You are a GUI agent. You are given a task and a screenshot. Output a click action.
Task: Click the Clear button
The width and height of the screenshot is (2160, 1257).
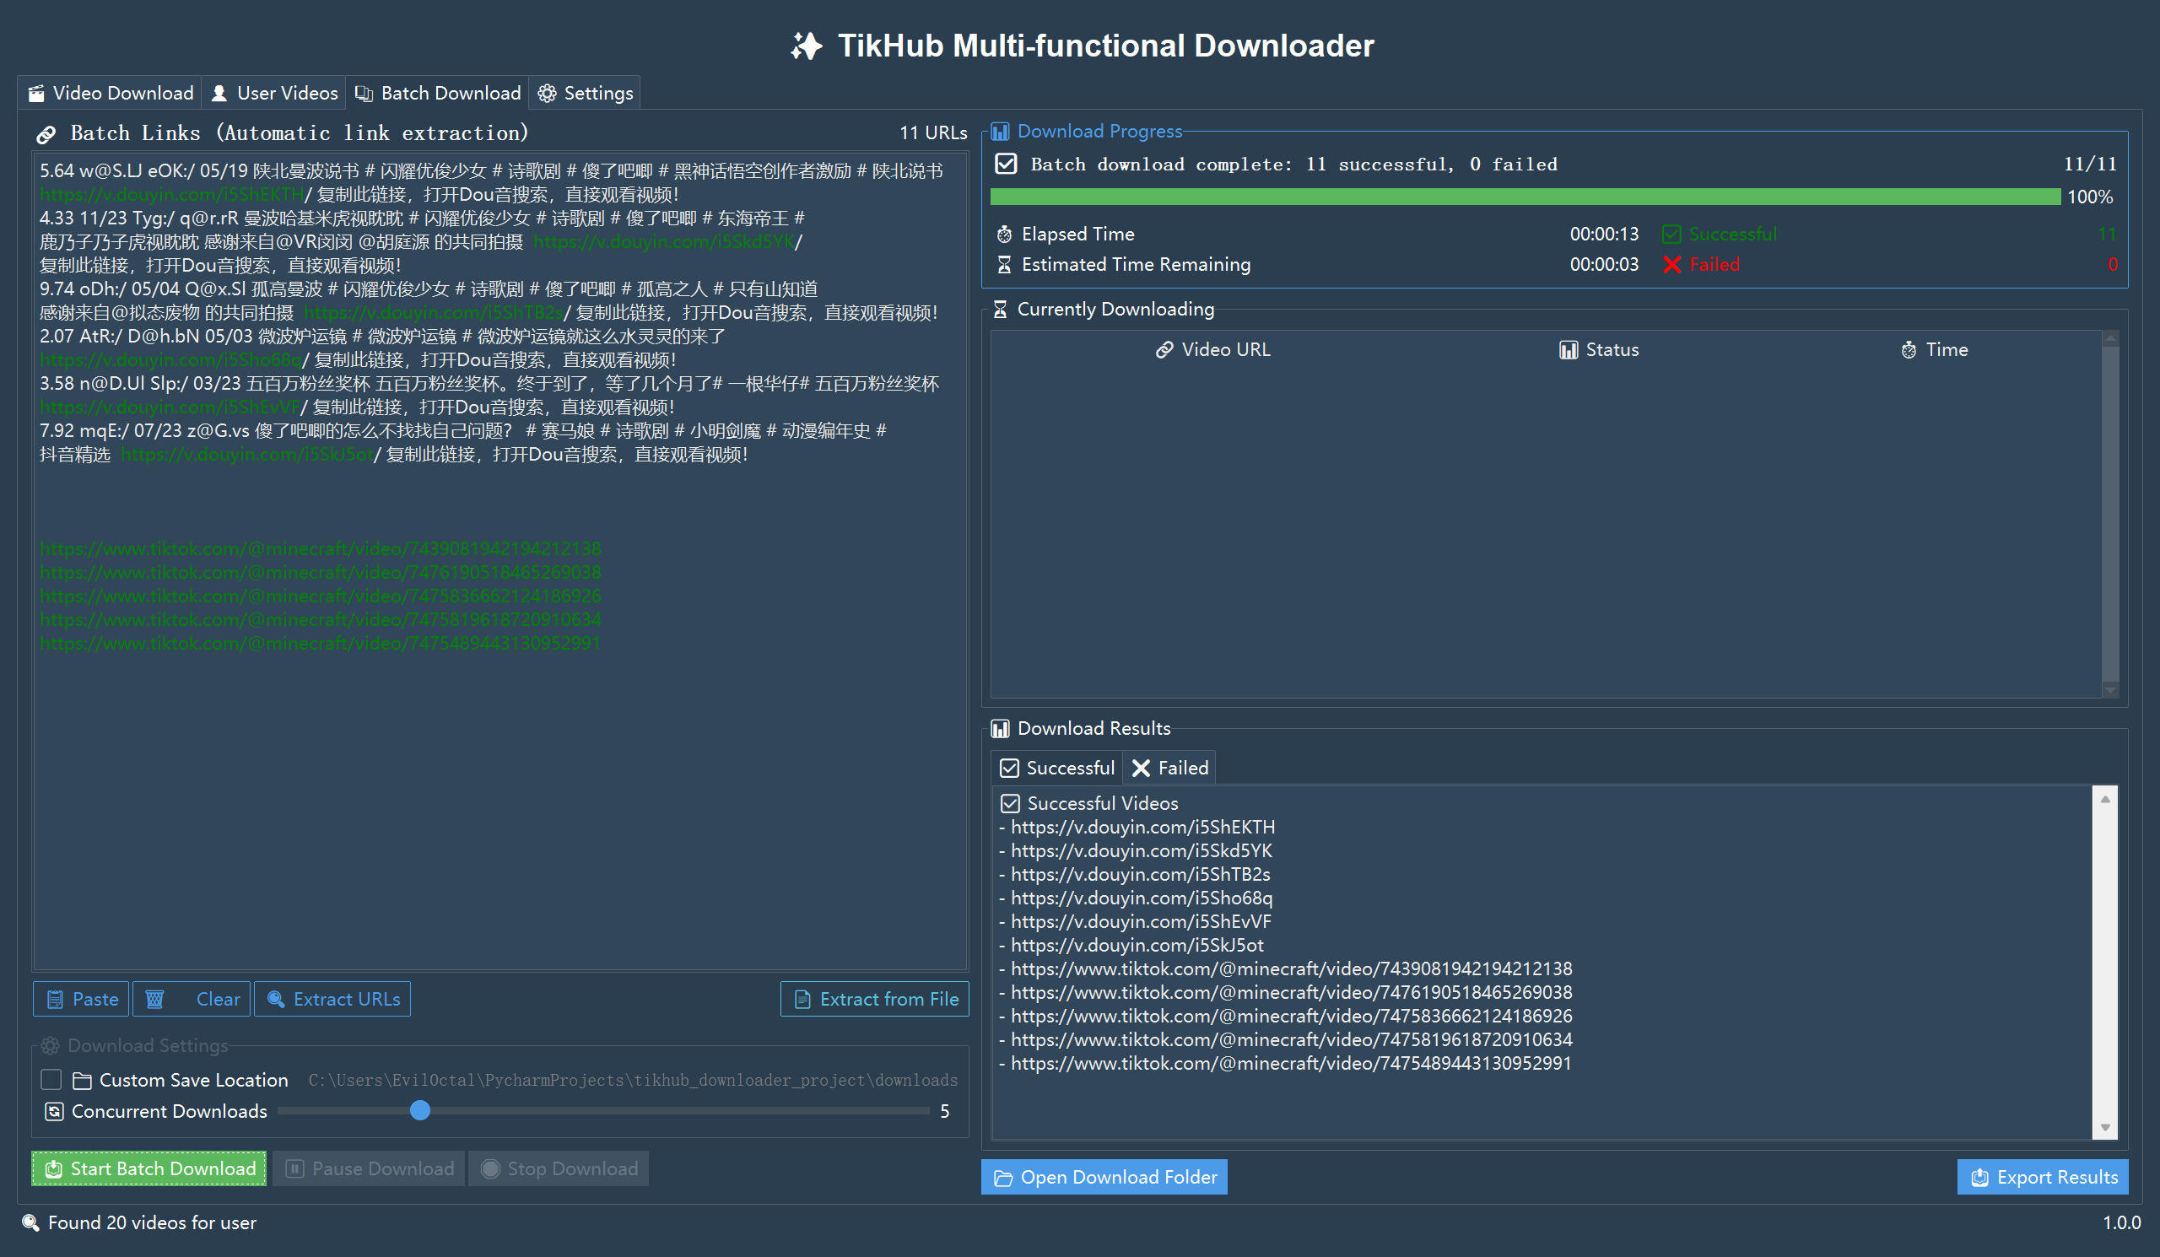(192, 999)
